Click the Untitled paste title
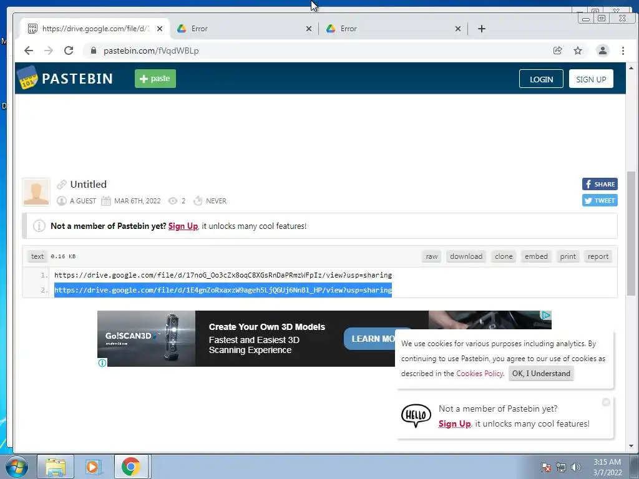This screenshot has width=639, height=479. (89, 184)
